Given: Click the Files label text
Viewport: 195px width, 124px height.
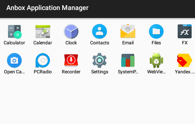Looking at the screenshot, I should coord(156,43).
